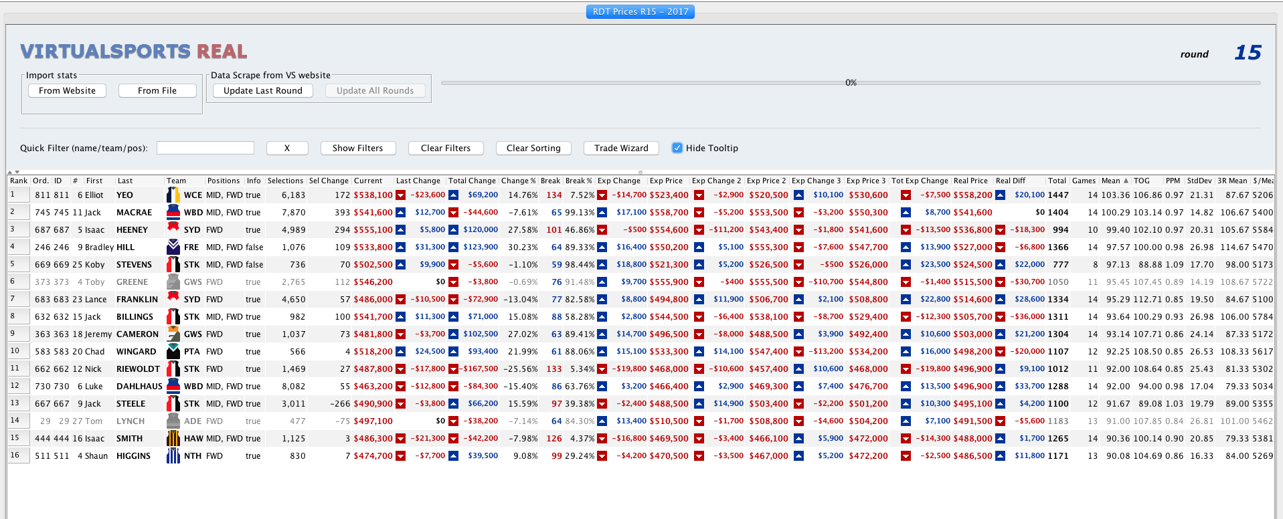Sort by the Selections column header
This screenshot has width=1283, height=519.
pos(285,181)
